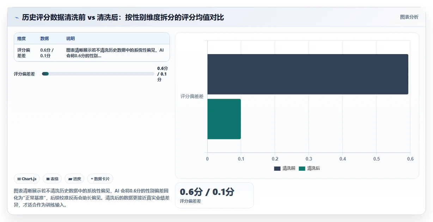Select the 数据卡片 chip
The image size is (433, 222).
tap(100, 179)
